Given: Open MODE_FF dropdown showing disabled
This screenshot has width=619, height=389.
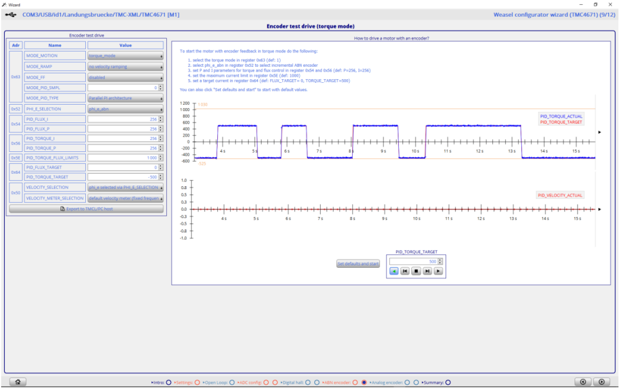Looking at the screenshot, I should click(x=125, y=77).
